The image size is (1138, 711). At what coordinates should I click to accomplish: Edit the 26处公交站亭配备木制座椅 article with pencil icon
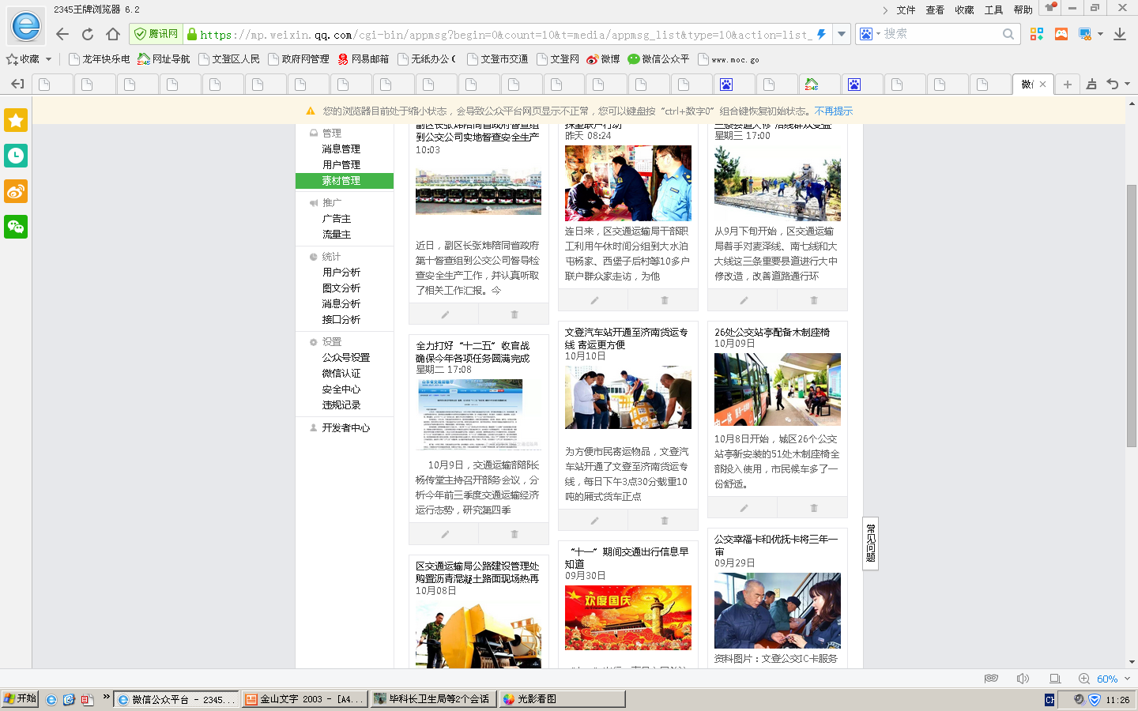click(x=743, y=508)
